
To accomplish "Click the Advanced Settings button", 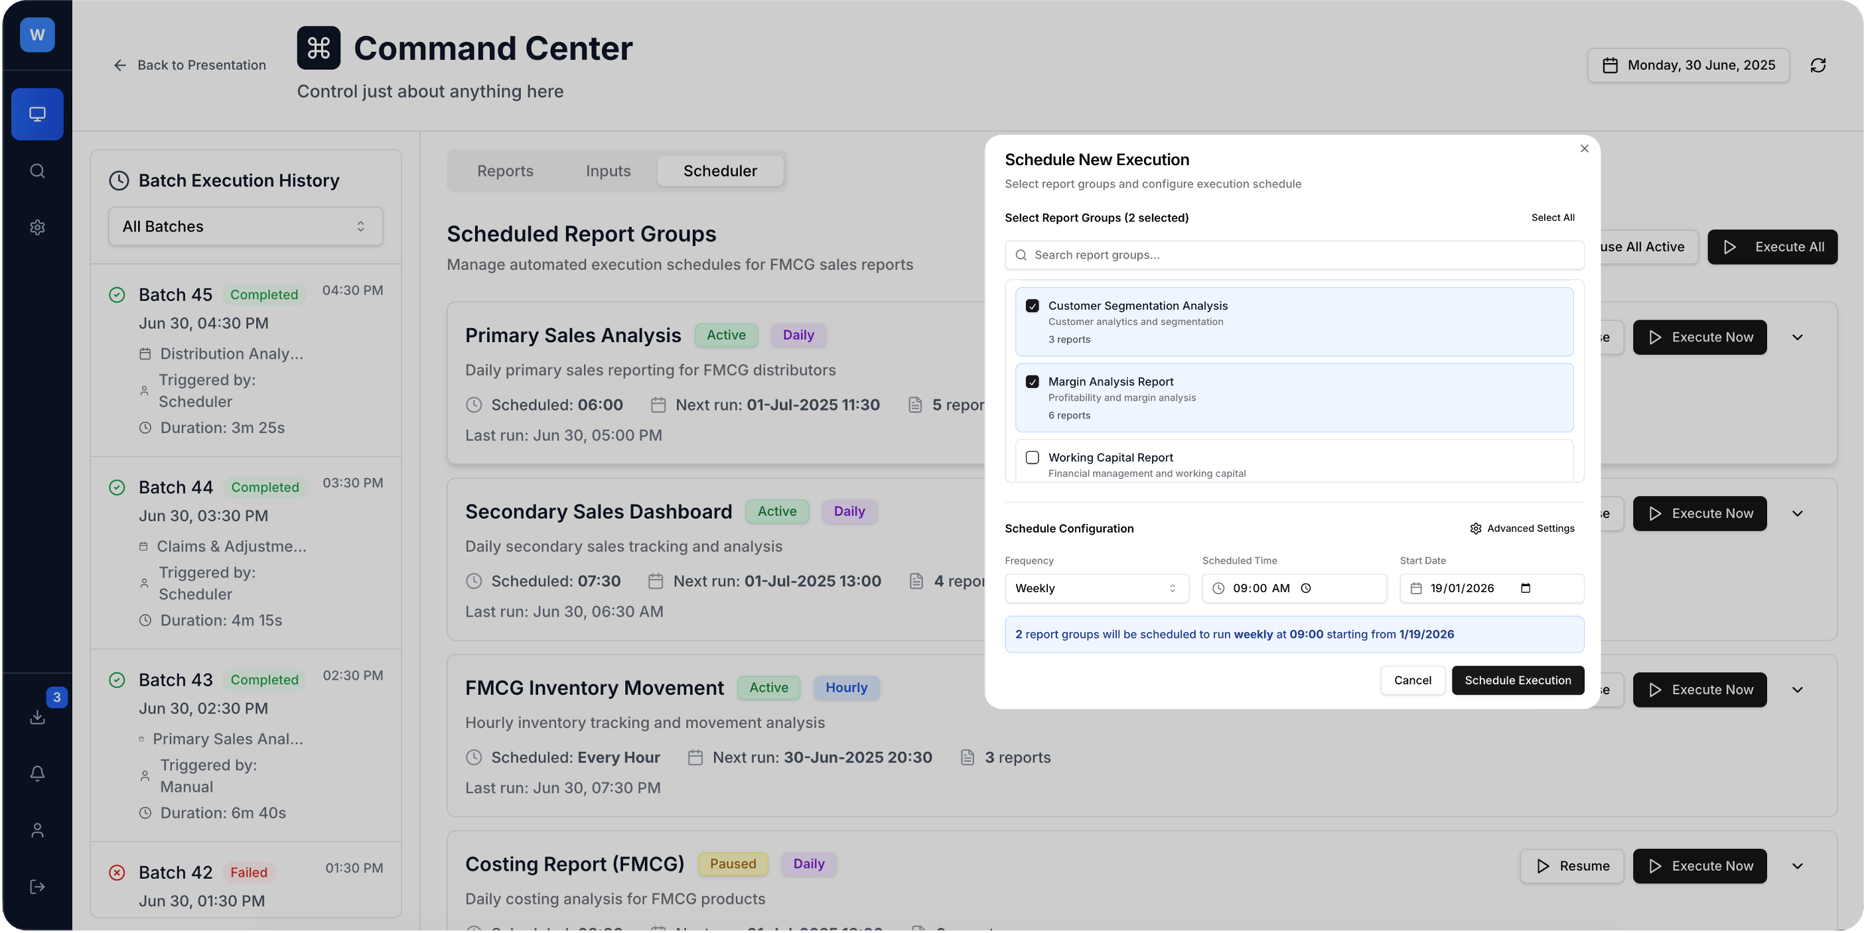I will pos(1522,529).
